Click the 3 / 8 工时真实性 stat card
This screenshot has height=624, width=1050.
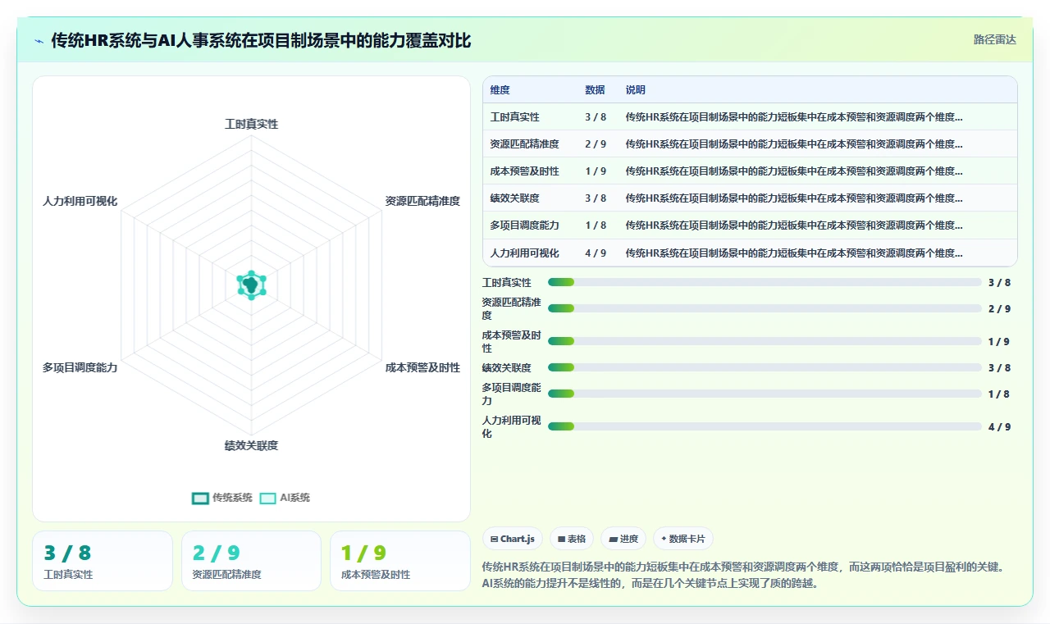tap(103, 561)
